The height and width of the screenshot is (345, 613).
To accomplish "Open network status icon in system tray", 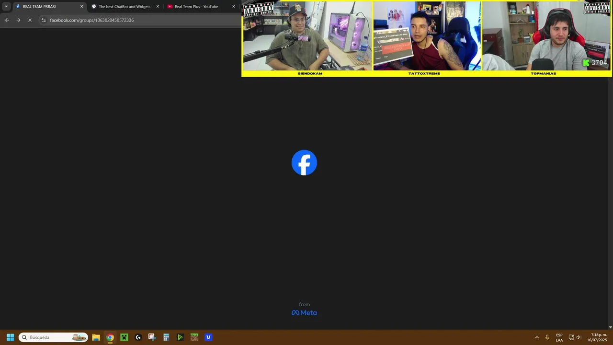I will click(571, 337).
